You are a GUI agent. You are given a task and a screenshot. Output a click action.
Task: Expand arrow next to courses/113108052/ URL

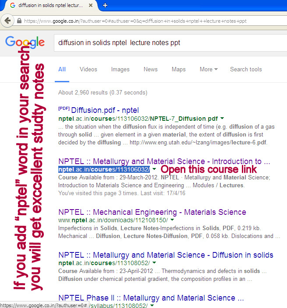(154, 262)
